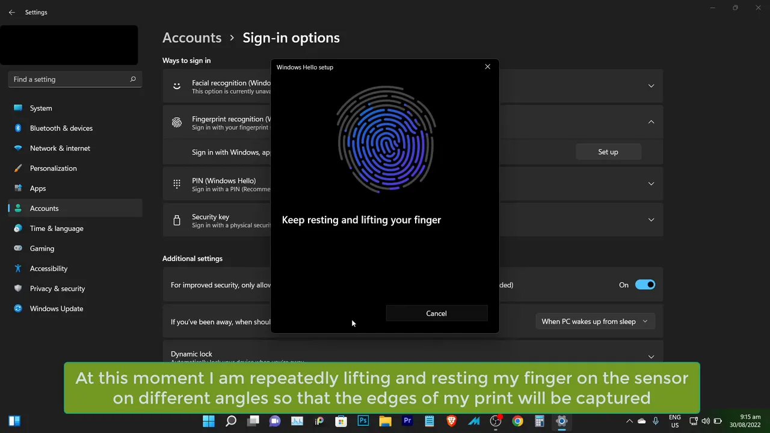Open Accessibility settings category
The height and width of the screenshot is (433, 770).
75,268
